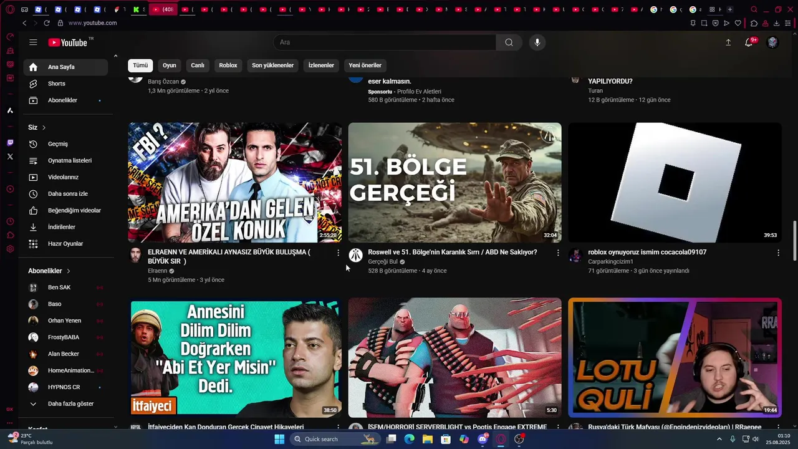
Task: Play Amerika'dan Gelen Özel Konuk thumbnail
Action: (234, 182)
